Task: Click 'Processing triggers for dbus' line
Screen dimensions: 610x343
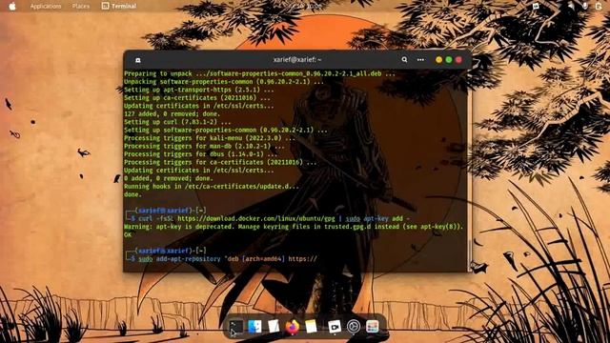Action: pyautogui.click(x=200, y=154)
